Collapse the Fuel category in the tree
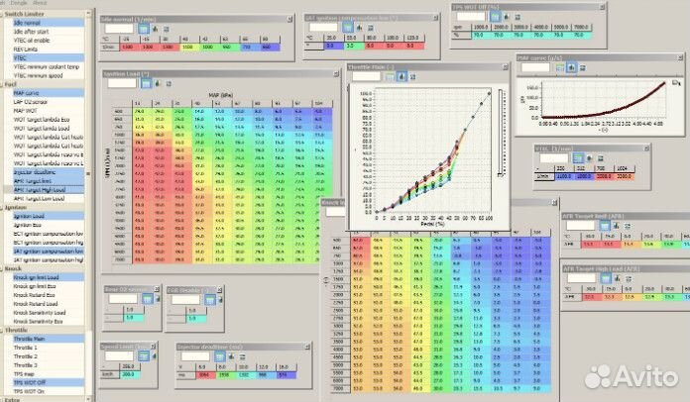690x402 pixels. point(3,84)
